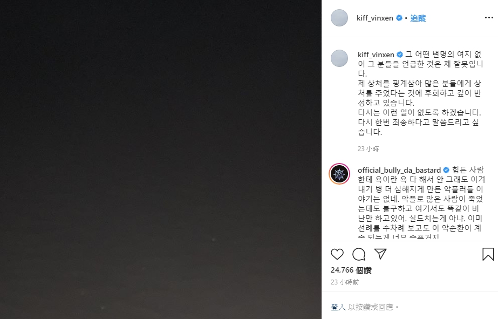Click the 以按讚或回應 comment prompt area
This screenshot has height=319, width=498.
tap(370, 307)
